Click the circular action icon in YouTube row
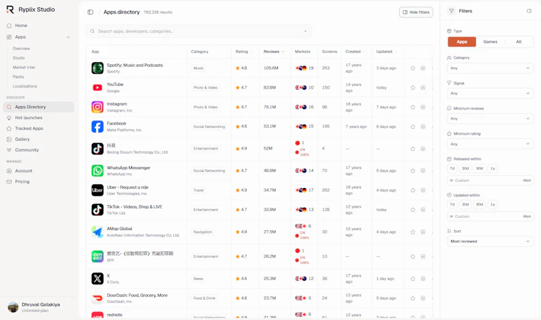 point(423,88)
